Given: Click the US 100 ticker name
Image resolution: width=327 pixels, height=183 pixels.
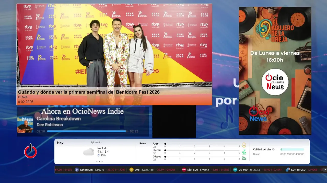Looking at the screenshot, I should [x=243, y=170].
